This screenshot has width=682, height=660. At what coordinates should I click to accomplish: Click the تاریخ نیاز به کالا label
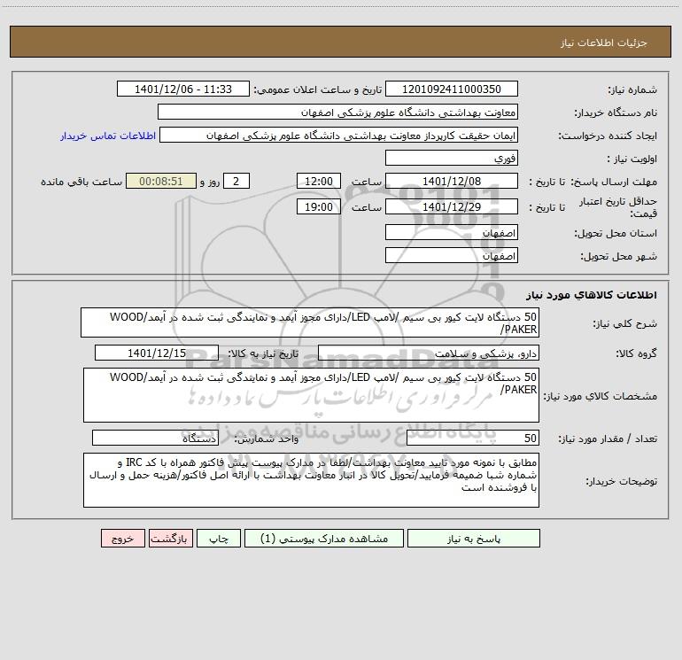click(x=264, y=353)
